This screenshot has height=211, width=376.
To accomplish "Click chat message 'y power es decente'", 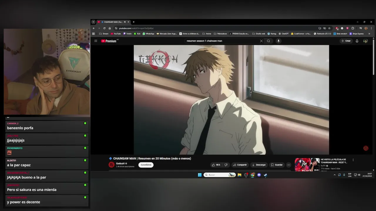I will point(23,202).
